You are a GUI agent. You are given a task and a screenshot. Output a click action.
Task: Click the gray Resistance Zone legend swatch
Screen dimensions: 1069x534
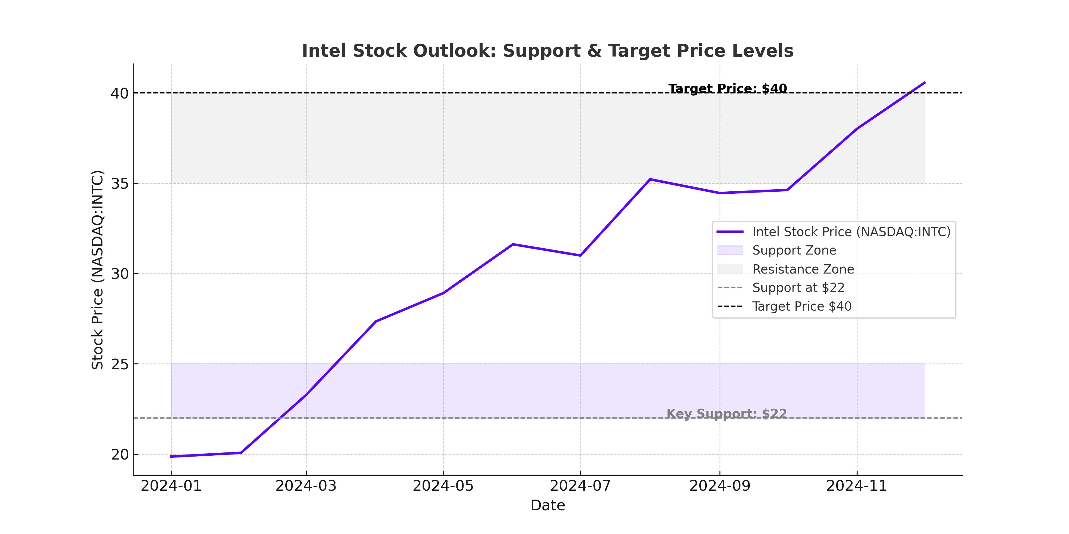pyautogui.click(x=730, y=269)
